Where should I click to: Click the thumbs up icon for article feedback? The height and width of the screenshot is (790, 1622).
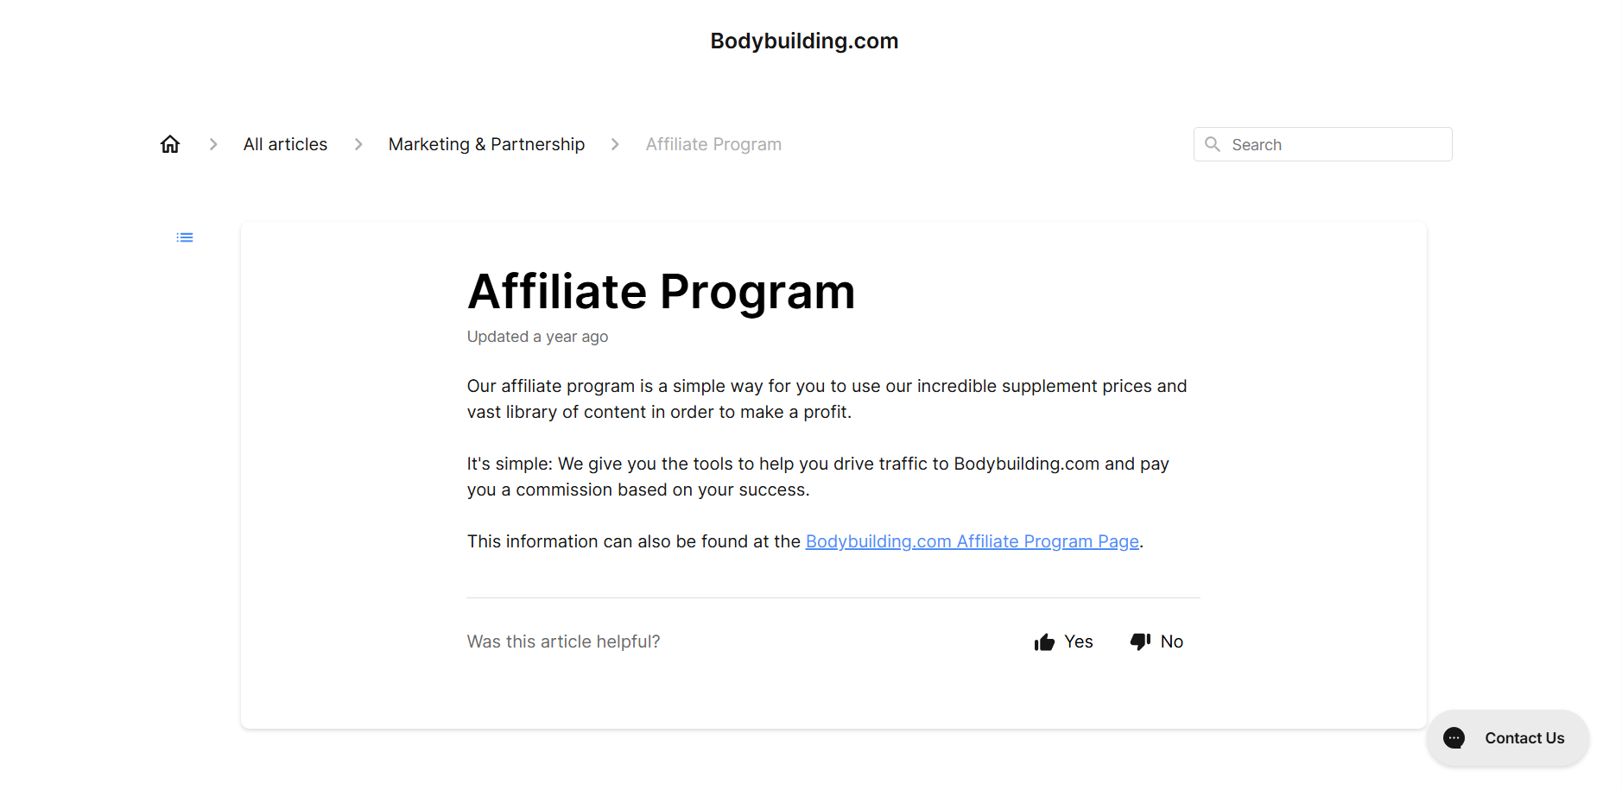tap(1043, 641)
